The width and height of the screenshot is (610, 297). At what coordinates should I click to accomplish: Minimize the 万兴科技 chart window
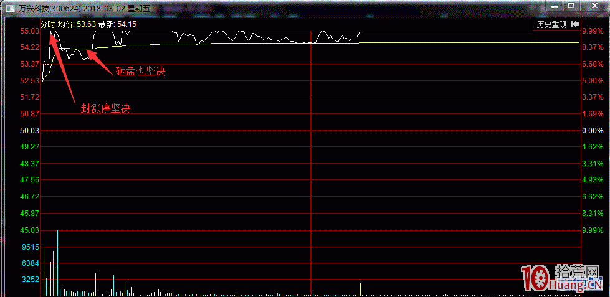(555, 6)
